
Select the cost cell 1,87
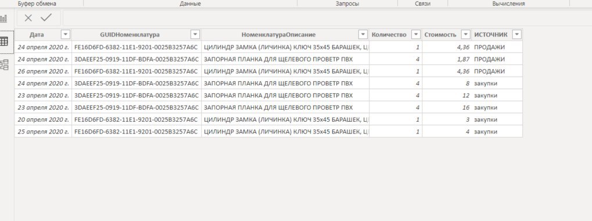click(447, 59)
